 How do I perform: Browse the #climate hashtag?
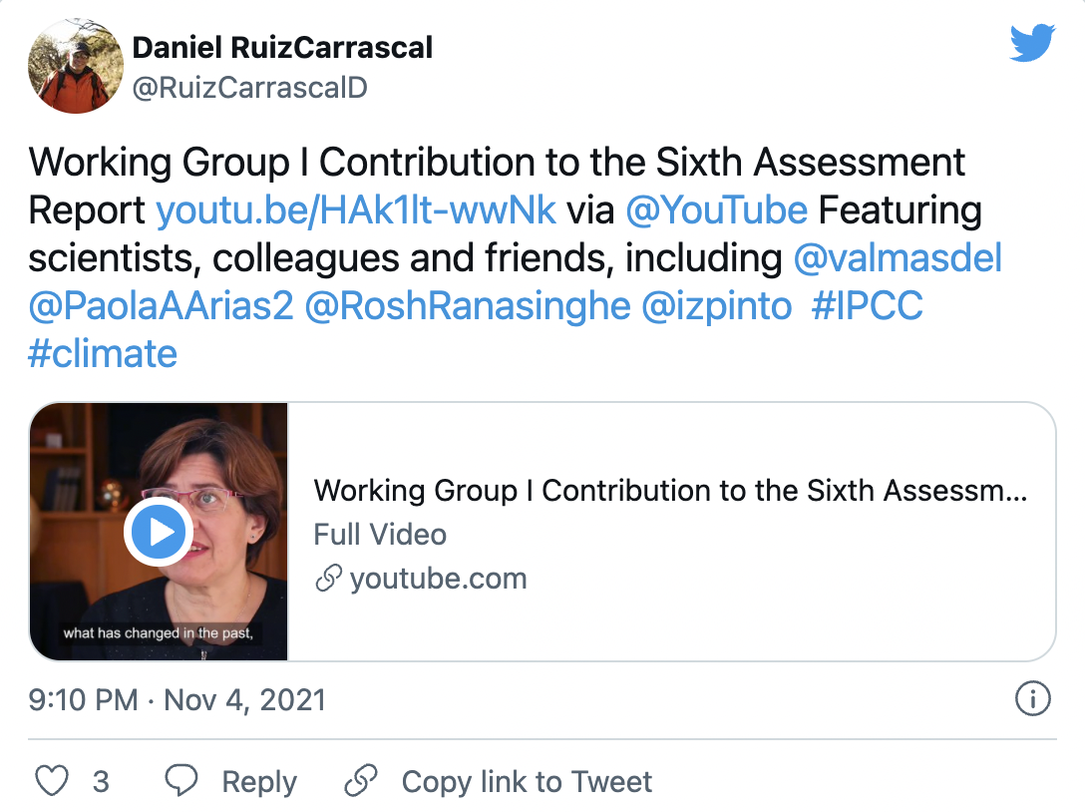pos(103,354)
